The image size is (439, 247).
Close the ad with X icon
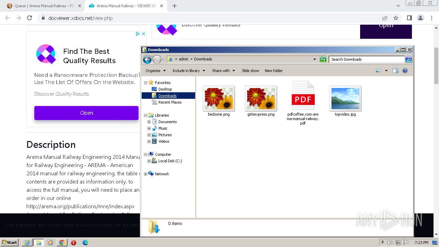(144, 34)
